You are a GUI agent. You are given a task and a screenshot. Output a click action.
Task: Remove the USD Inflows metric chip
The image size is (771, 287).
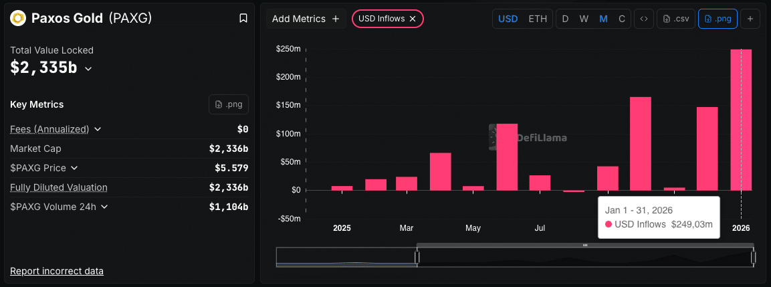point(413,19)
